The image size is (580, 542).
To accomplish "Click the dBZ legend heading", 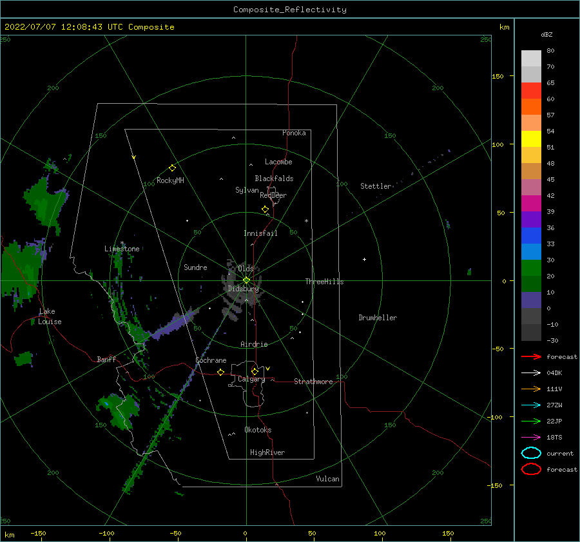I will (546, 34).
